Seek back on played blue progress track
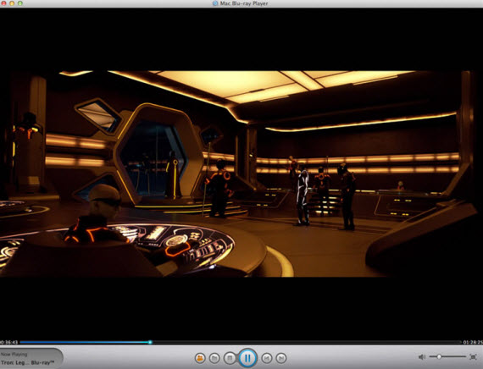 [x=84, y=342]
